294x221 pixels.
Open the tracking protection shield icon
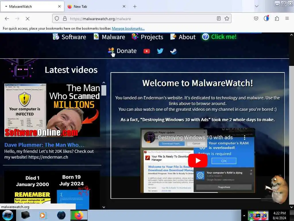coord(57,18)
